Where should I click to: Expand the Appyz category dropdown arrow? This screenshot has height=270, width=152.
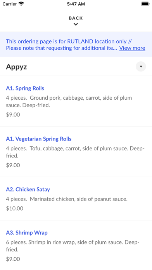tap(141, 66)
